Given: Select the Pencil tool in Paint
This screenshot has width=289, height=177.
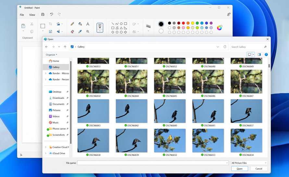Looking at the screenshot, I should click(x=72, y=24).
